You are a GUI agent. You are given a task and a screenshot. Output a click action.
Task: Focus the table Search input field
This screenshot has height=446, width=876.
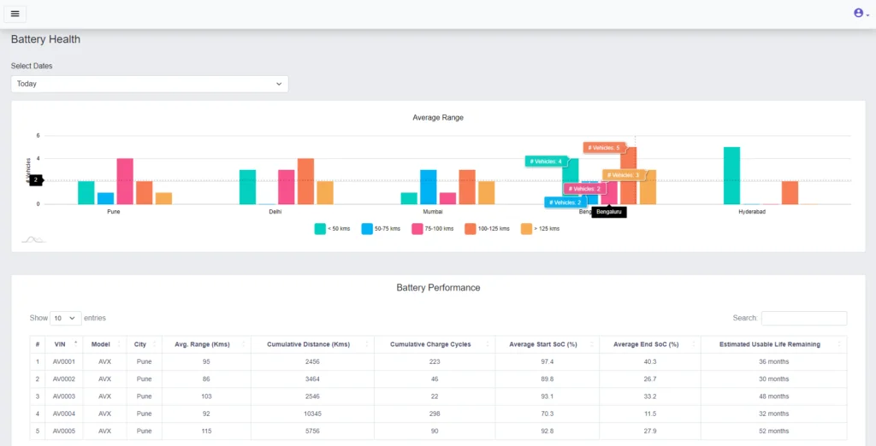pyautogui.click(x=803, y=318)
